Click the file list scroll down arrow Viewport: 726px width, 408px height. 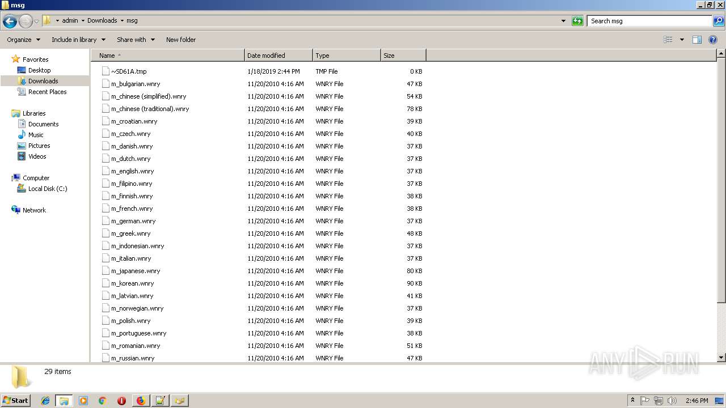(721, 358)
